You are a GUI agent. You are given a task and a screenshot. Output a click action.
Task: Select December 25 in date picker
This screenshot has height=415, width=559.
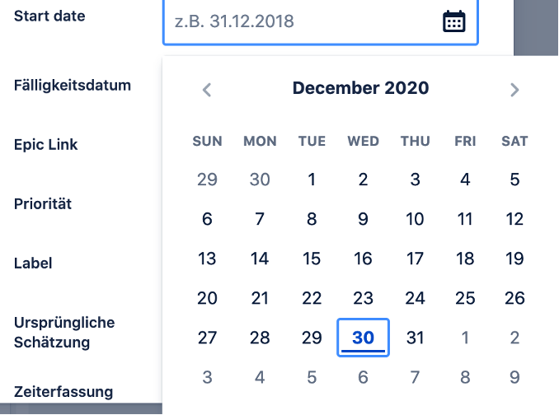(x=465, y=298)
